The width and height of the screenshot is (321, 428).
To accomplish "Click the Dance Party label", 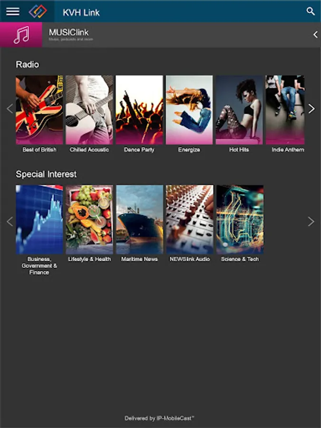I will [139, 150].
